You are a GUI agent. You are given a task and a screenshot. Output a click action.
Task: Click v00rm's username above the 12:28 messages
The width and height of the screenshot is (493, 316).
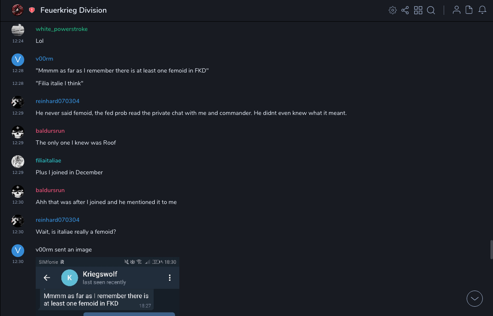click(44, 59)
